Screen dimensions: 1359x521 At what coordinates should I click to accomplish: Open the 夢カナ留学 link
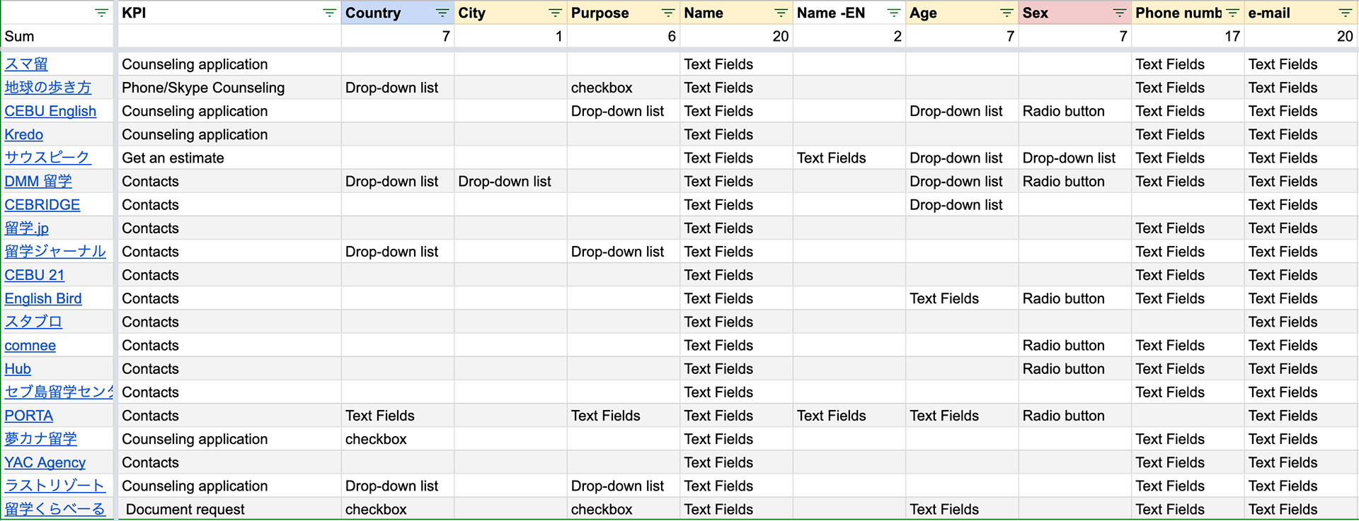click(x=40, y=439)
